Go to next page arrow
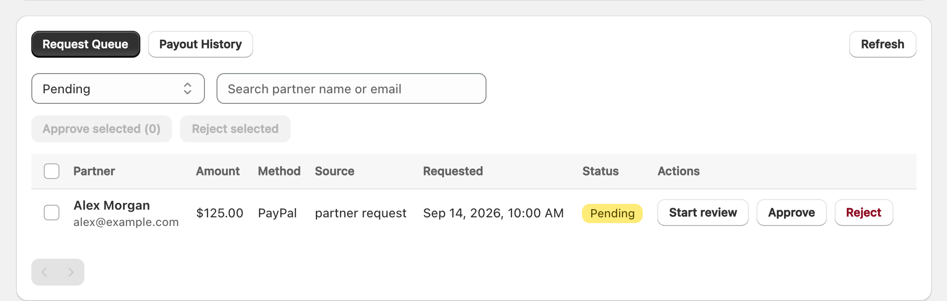 pyautogui.click(x=71, y=272)
